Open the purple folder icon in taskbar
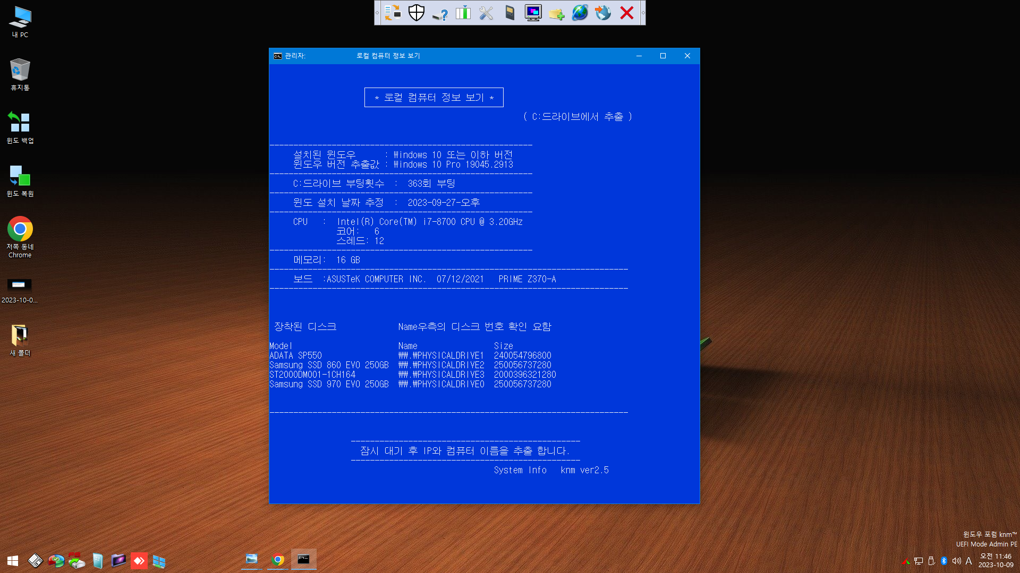This screenshot has width=1020, height=573. pyautogui.click(x=118, y=560)
